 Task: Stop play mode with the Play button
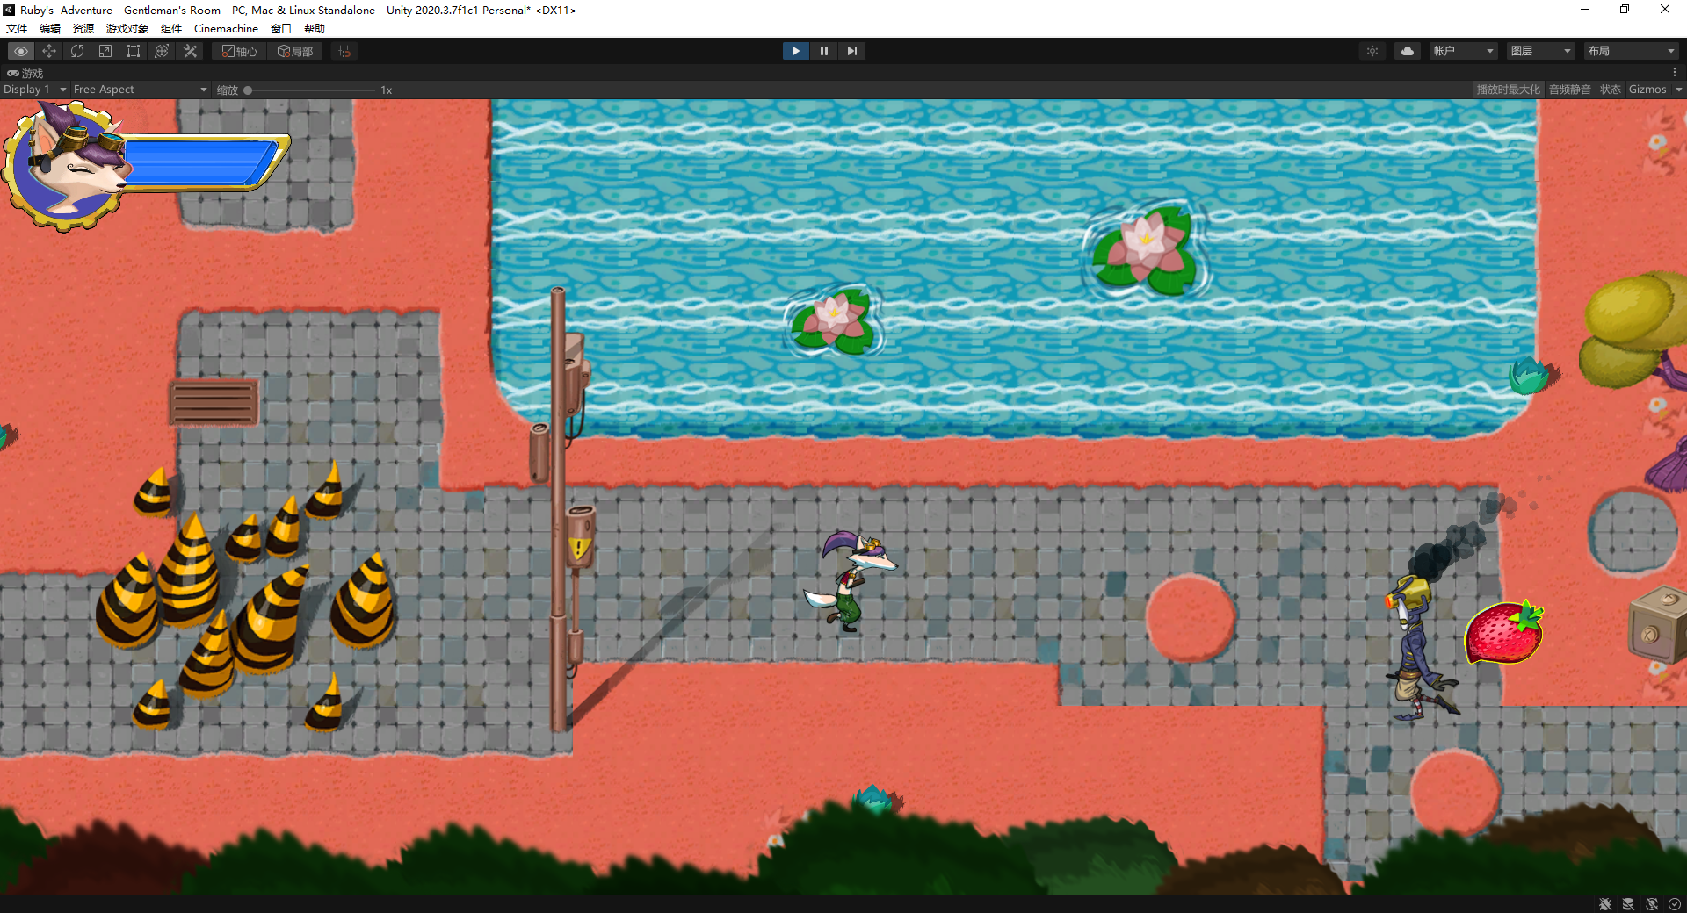pos(795,51)
